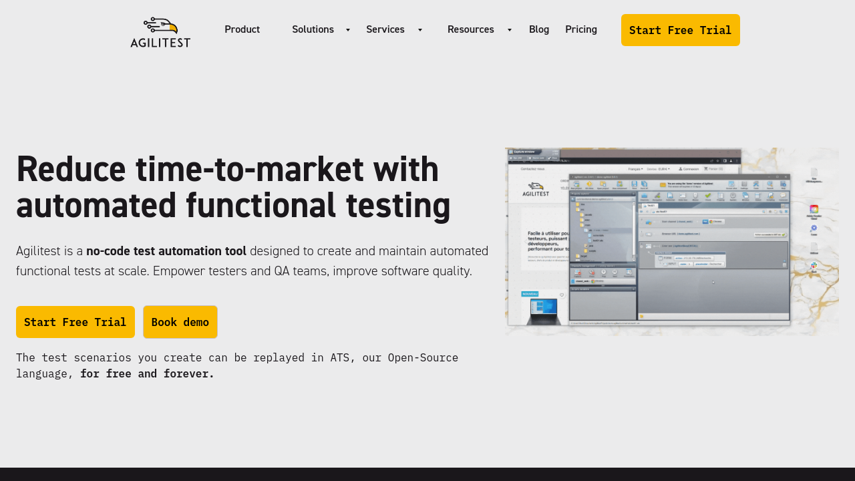855x481 pixels.
Task: Open the Solutions menu label
Action: click(313, 29)
